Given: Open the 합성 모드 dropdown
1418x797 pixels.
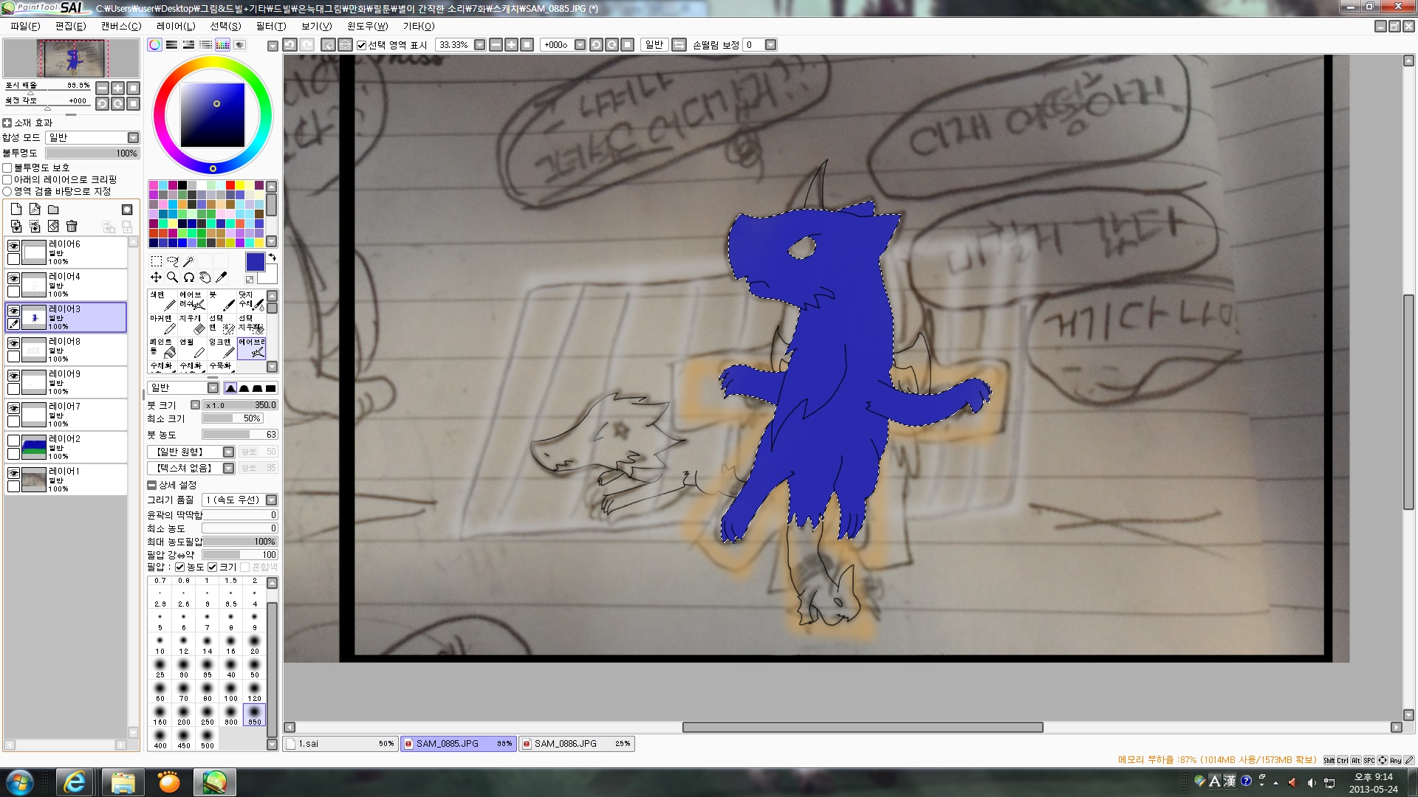Looking at the screenshot, I should coord(133,137).
